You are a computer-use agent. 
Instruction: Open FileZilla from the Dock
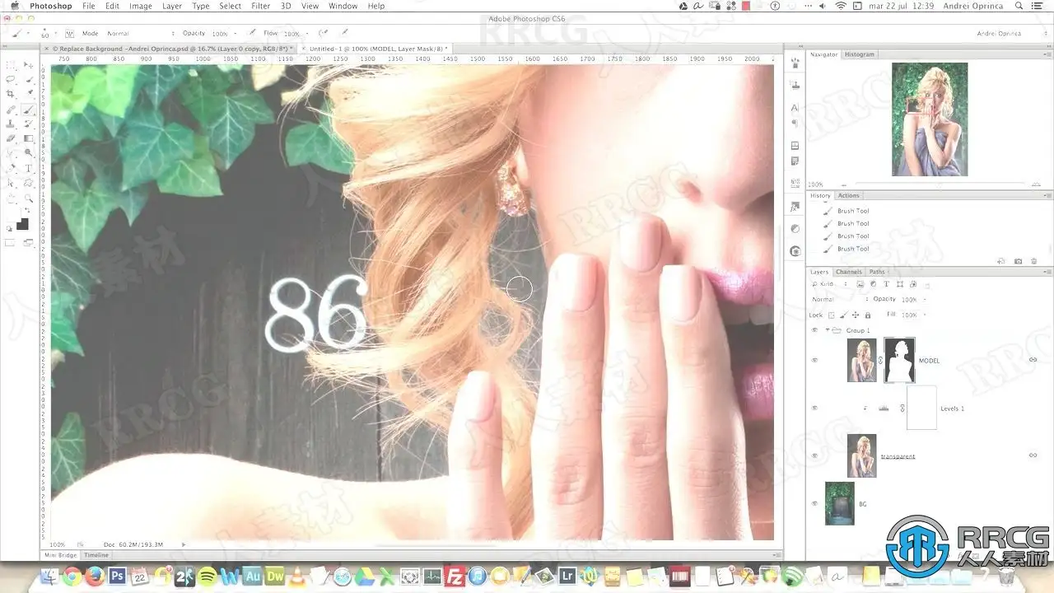pos(453,576)
